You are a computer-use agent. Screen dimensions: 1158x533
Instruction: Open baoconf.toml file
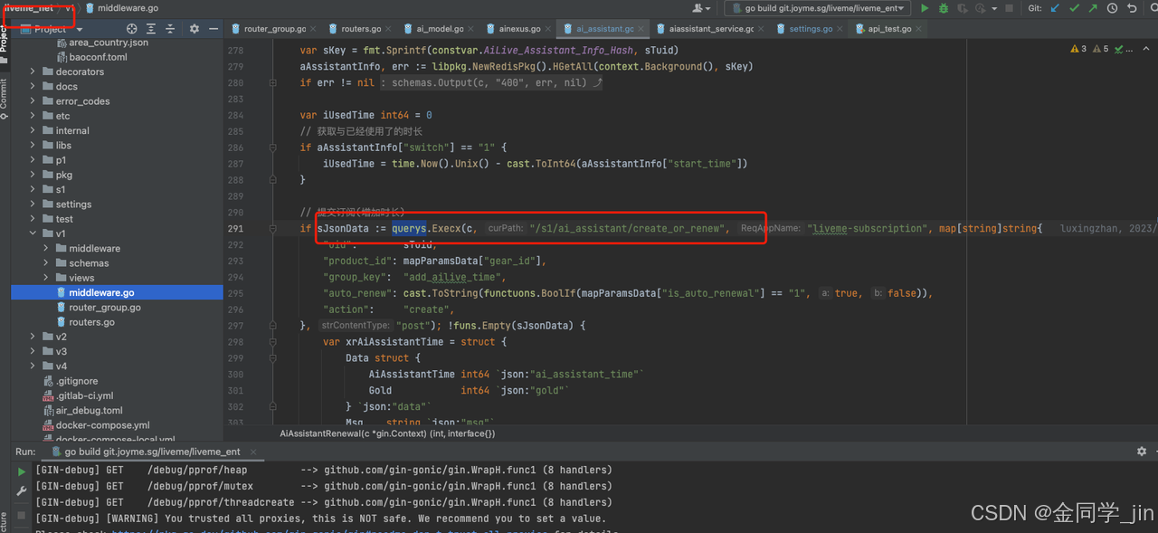click(98, 57)
